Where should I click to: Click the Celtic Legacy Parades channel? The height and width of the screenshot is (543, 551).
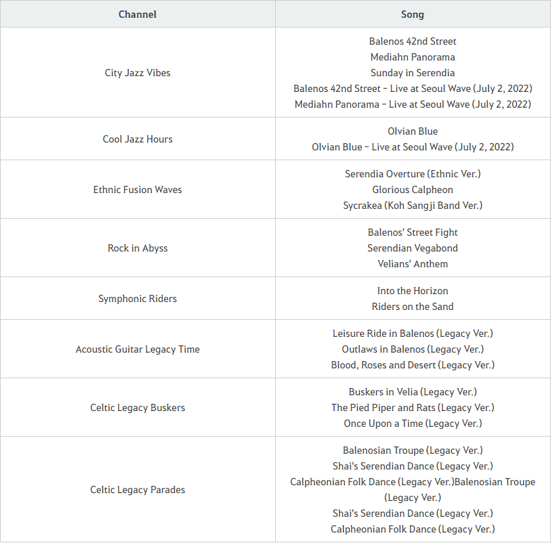(137, 490)
